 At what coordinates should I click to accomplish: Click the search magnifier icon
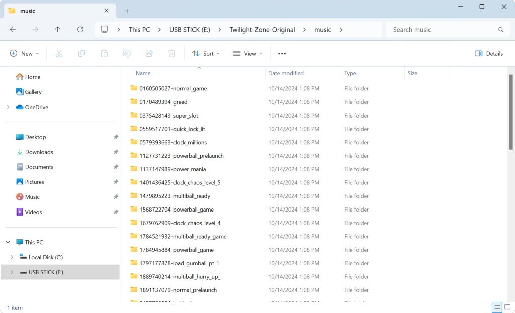tap(501, 30)
